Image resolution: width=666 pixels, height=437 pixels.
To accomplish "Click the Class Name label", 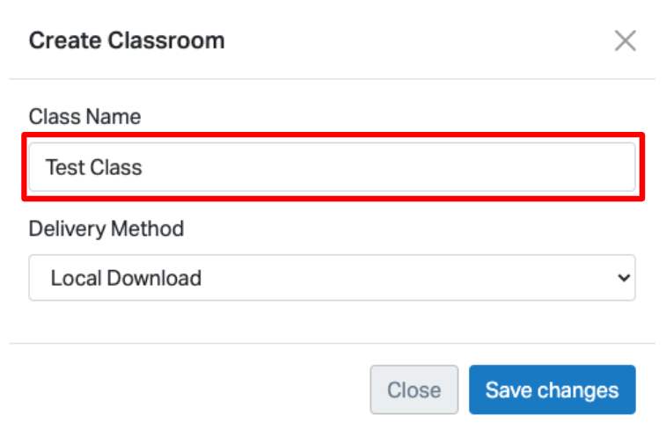I will click(x=84, y=116).
